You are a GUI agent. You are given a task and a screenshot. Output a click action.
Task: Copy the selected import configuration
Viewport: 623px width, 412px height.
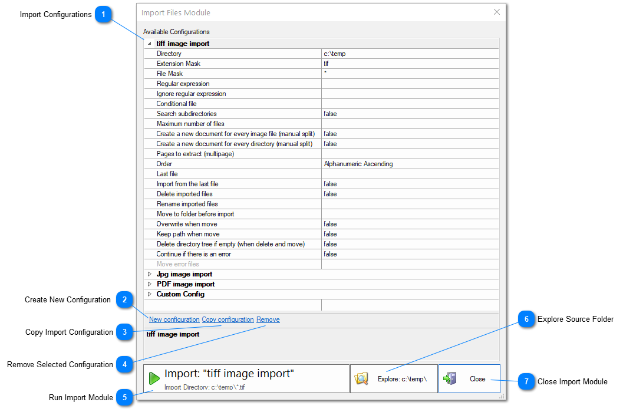(x=228, y=319)
